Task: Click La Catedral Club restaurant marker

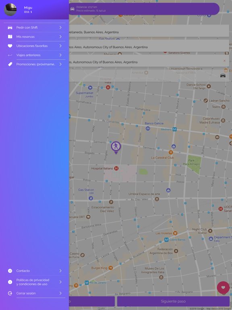Action: [x=171, y=152]
